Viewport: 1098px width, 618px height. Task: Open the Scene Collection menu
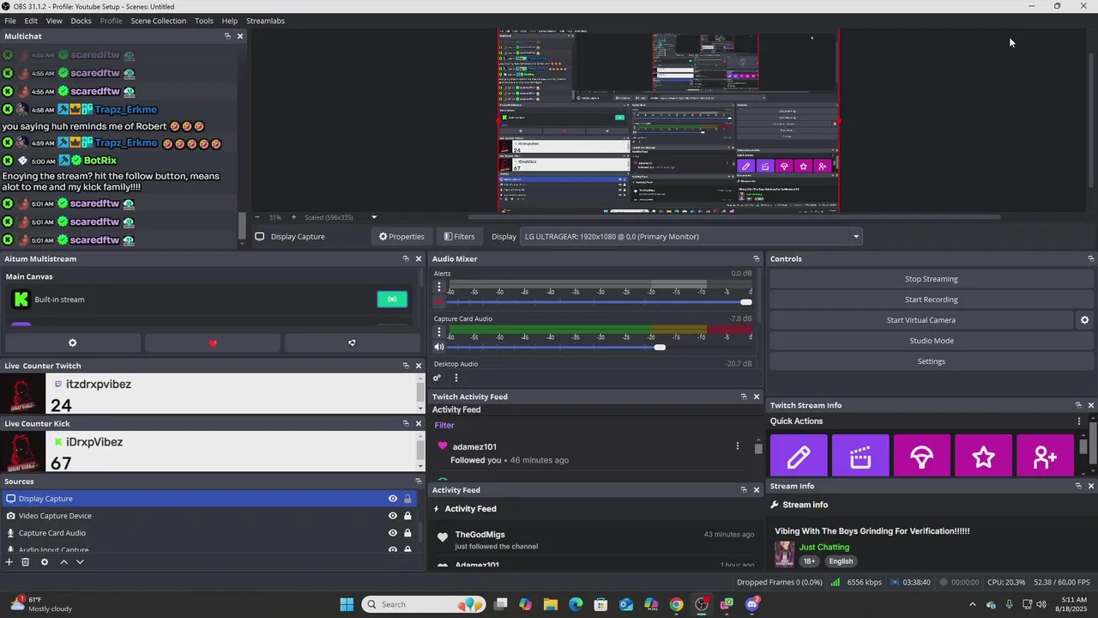(158, 21)
